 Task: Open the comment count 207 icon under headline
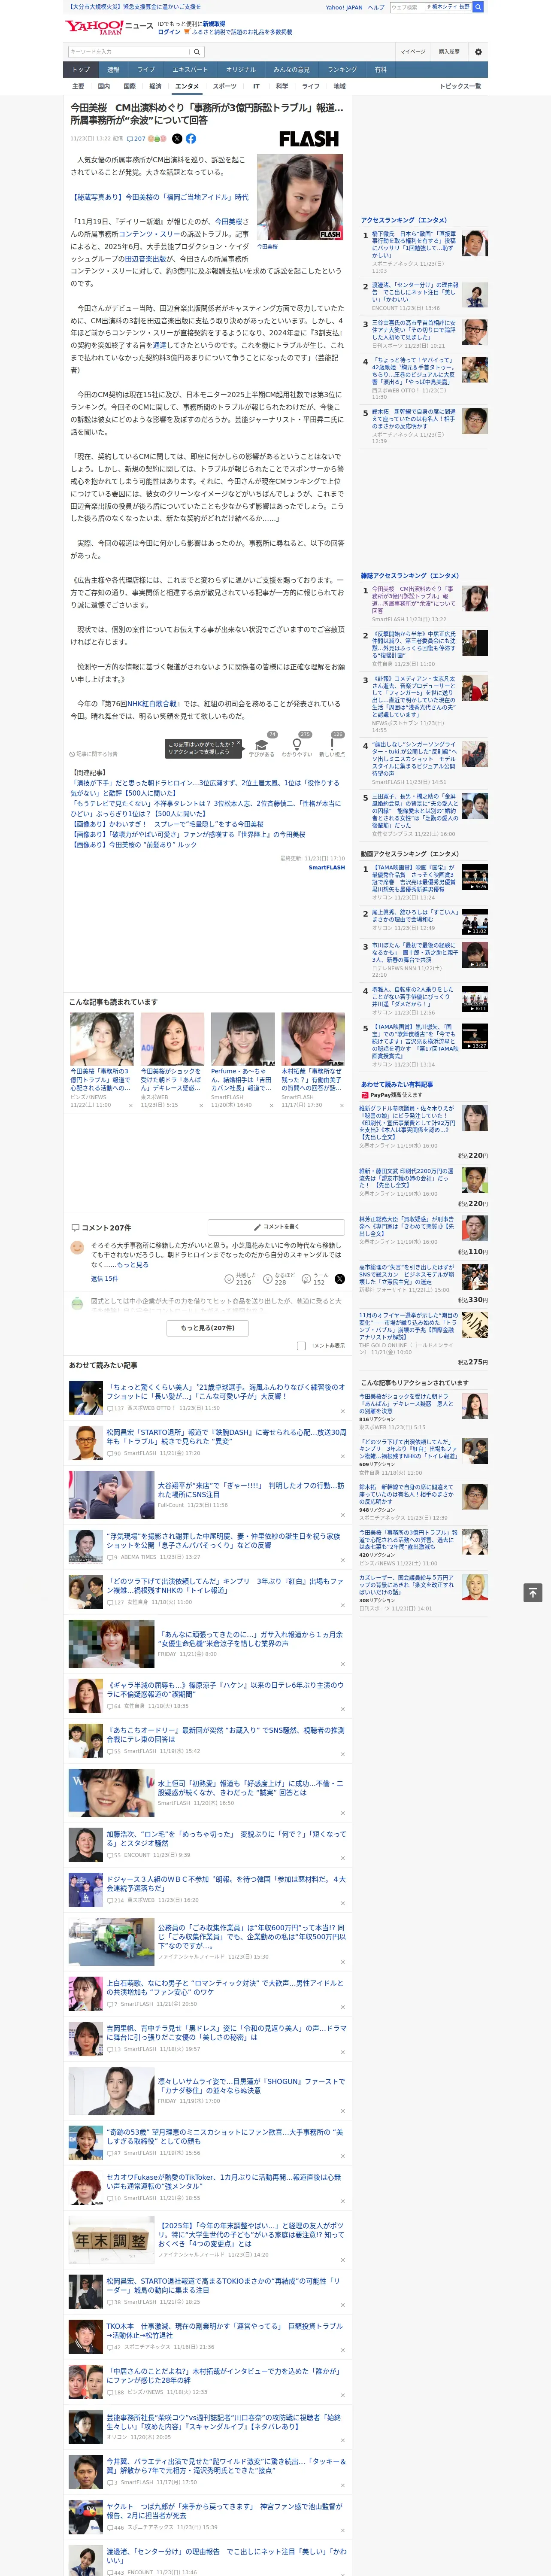pos(136,139)
